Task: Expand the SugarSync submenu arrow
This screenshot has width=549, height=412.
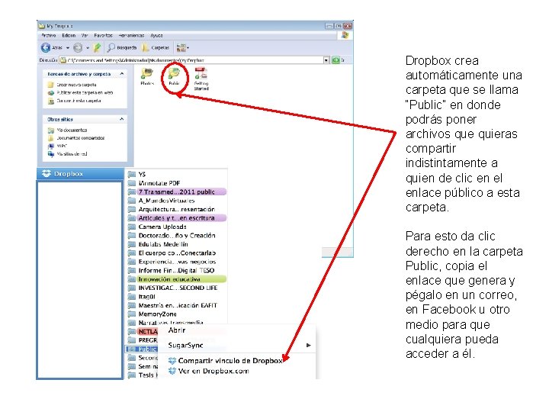Action: (x=308, y=345)
